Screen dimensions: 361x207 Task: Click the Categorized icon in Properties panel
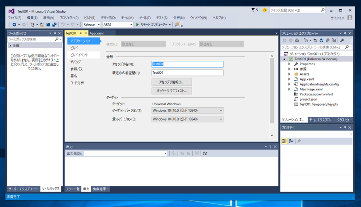tap(284, 141)
